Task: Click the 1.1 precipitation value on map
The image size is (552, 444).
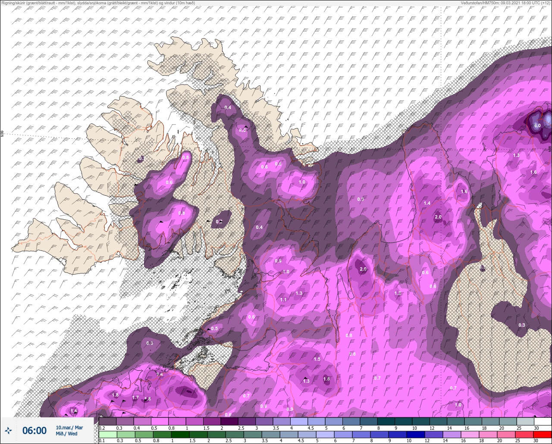Action: coord(283,300)
